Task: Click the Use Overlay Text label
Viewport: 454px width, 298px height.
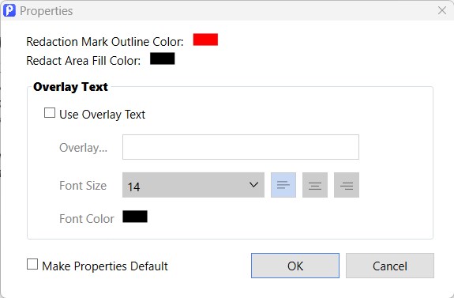Action: tap(102, 115)
